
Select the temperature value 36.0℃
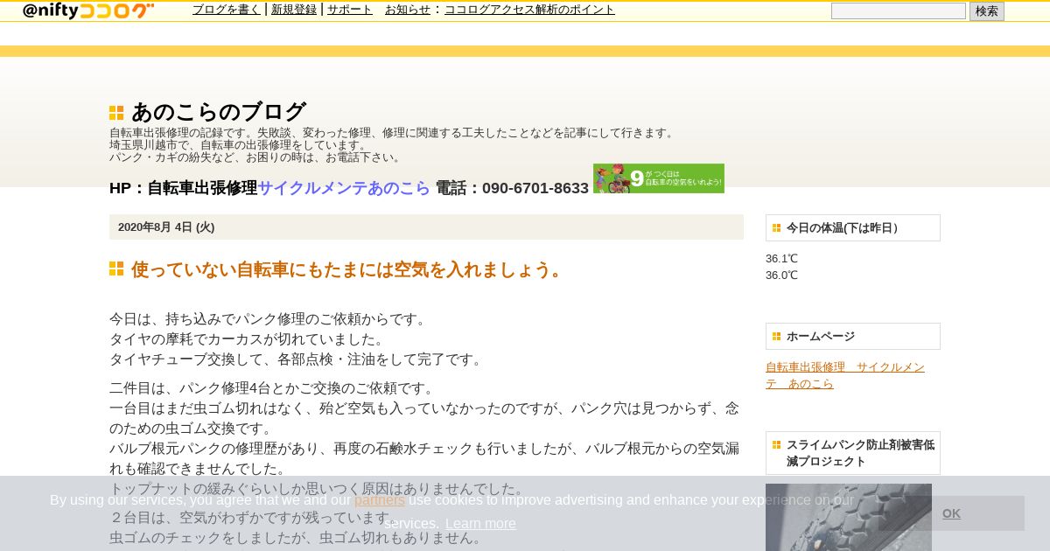click(781, 275)
